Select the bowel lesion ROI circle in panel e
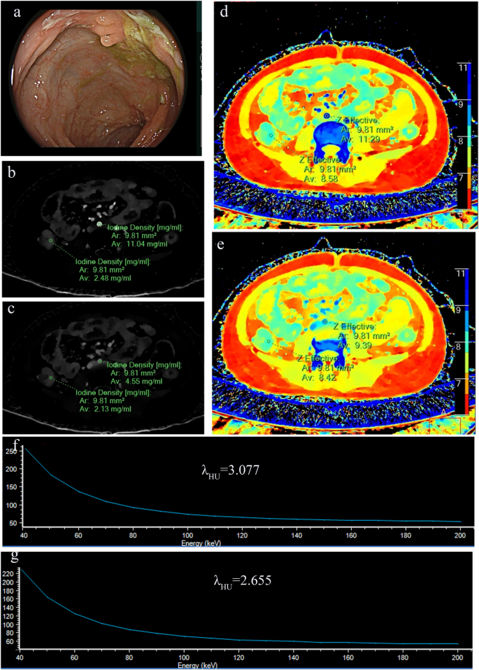The image size is (479, 670). [269, 341]
